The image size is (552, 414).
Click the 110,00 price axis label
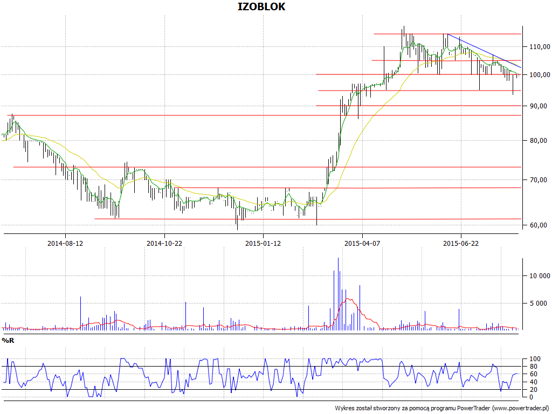coord(539,46)
